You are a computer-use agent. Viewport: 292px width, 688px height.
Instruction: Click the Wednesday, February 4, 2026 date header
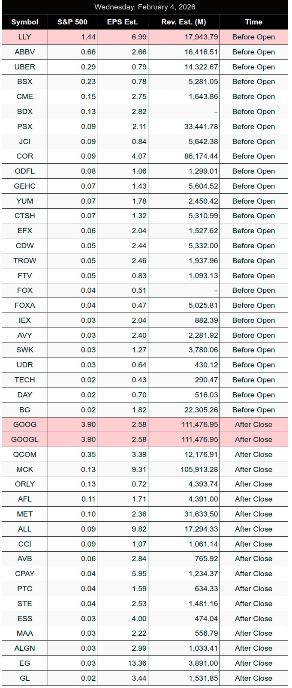145,7
